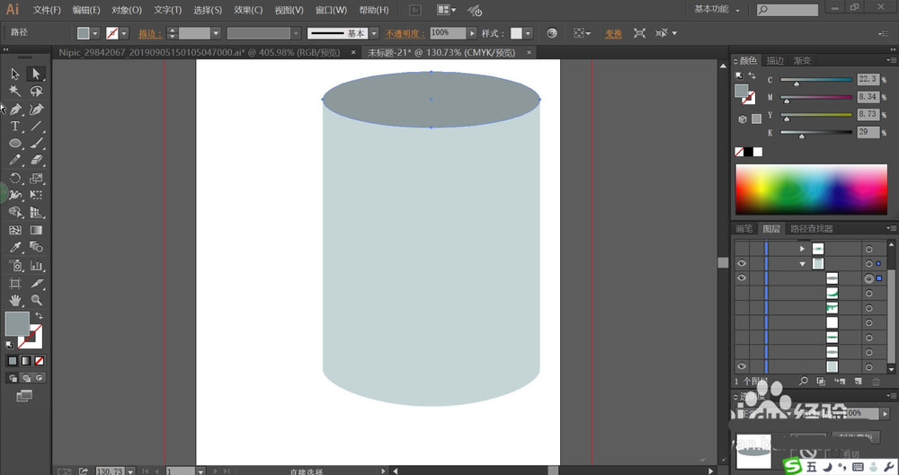
Task: Select the Free Transform tool
Action: 36,196
